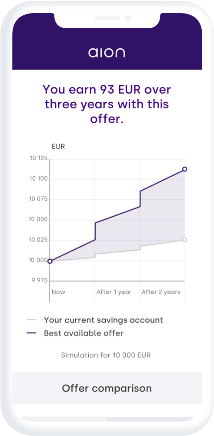Tap the 10 050 y-axis label
Screen dimensions: 214x436
[39, 220]
